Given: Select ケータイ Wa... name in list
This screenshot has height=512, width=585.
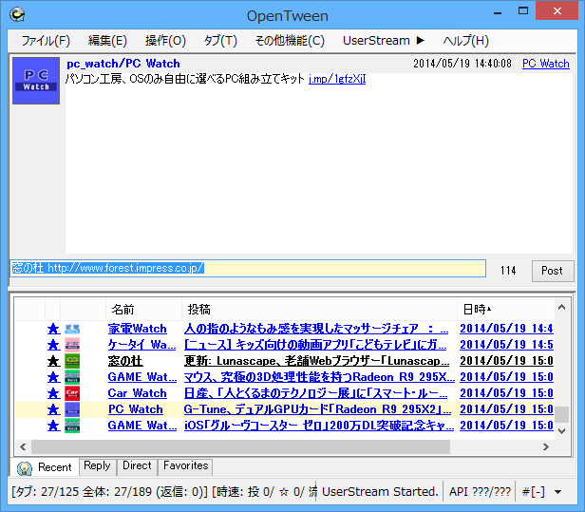Looking at the screenshot, I should [x=142, y=345].
